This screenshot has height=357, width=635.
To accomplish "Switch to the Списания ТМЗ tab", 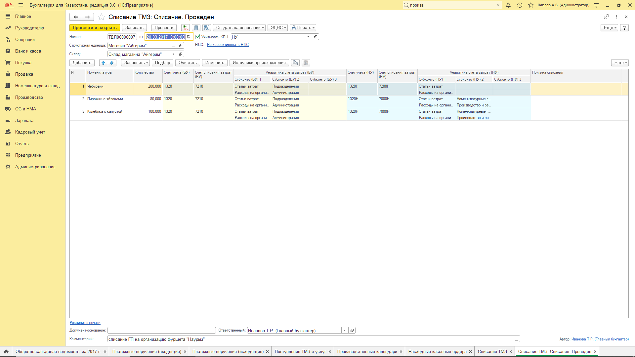I will (x=492, y=352).
